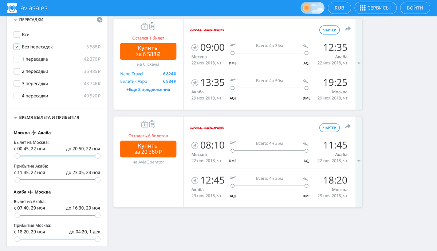This screenshot has width=437, height=251.
Task: Share the second Ural Airlines ticket
Action: pyautogui.click(x=348, y=126)
